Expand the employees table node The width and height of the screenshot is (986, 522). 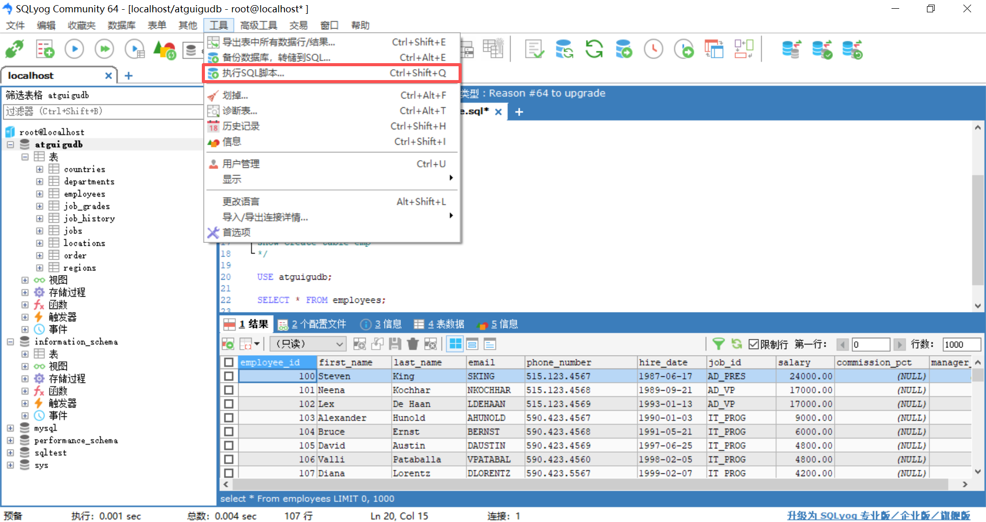tap(40, 194)
